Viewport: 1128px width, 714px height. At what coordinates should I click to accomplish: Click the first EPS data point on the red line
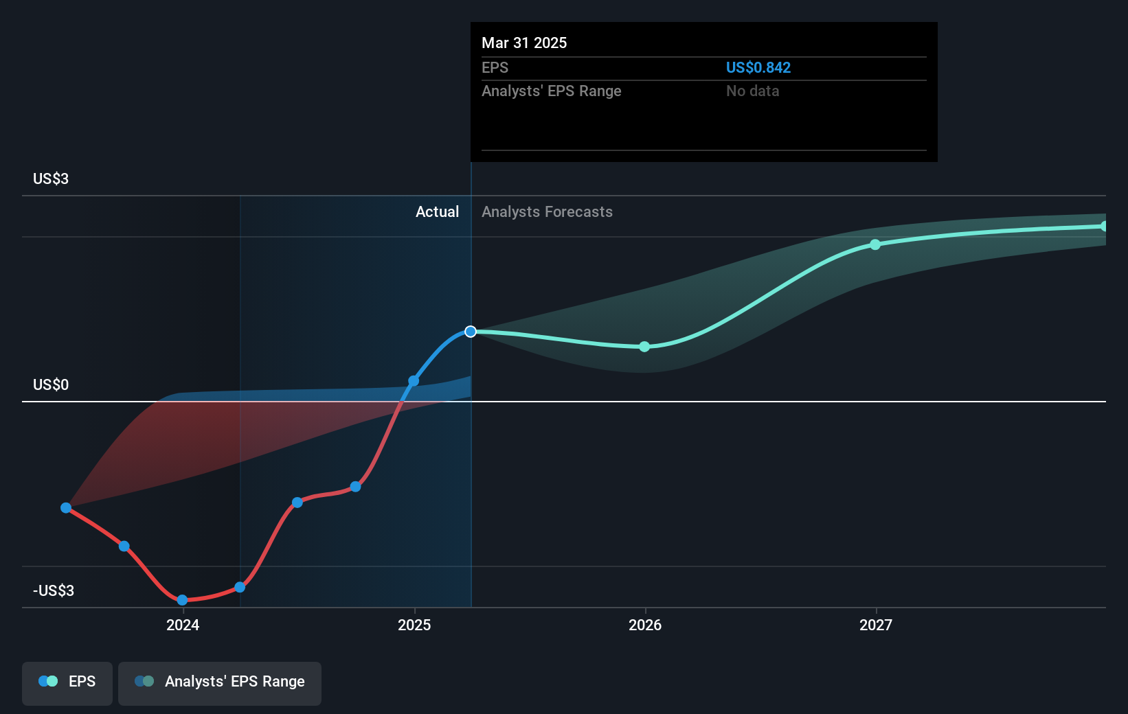coord(66,508)
